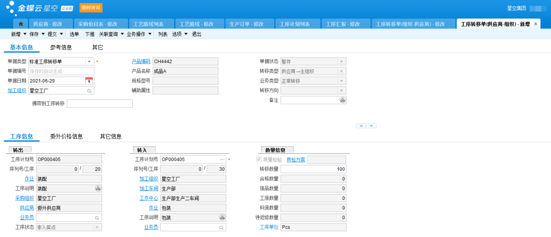Open the 其它 header tab
Viewport: 551px width, 237px height.
[97, 47]
